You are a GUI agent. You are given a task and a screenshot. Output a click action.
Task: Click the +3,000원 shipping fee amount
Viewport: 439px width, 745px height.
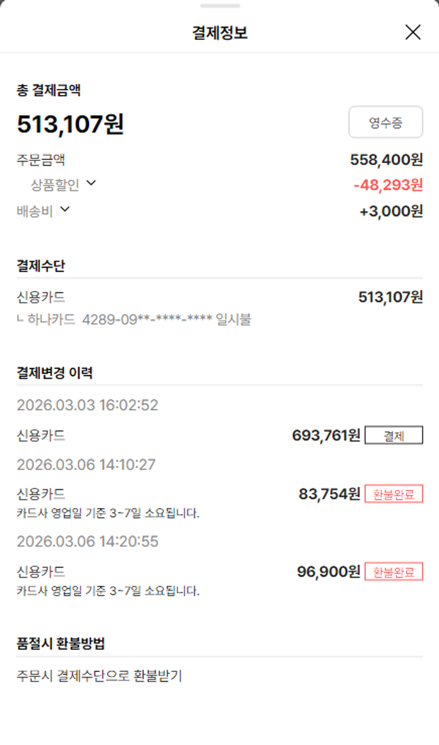[x=391, y=211]
